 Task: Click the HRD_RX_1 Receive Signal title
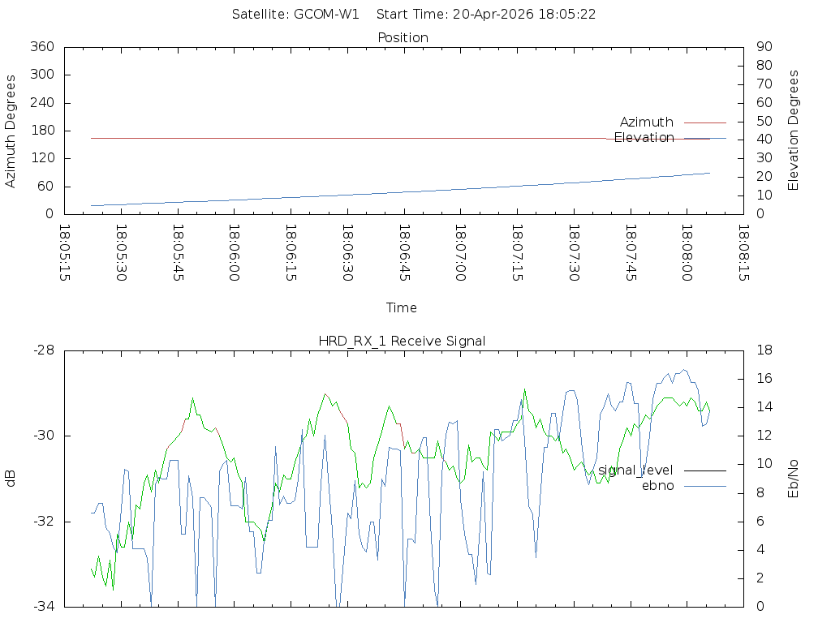(x=403, y=341)
